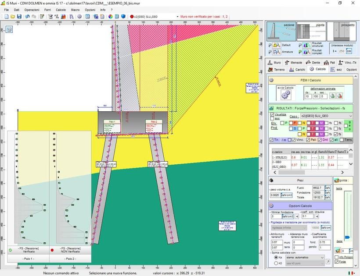Click the color wheel toolbar icon
Image resolution: width=360 pixels, height=276 pixels.
(x=111, y=17)
